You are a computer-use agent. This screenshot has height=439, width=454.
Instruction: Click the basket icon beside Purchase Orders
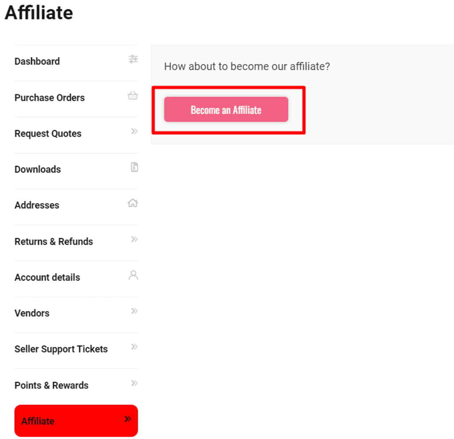pos(133,95)
